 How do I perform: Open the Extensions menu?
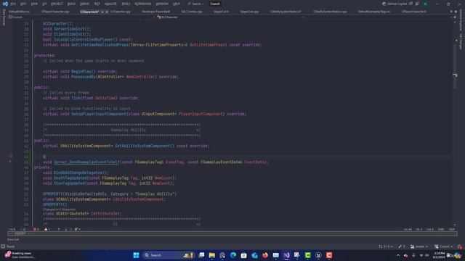143,4
